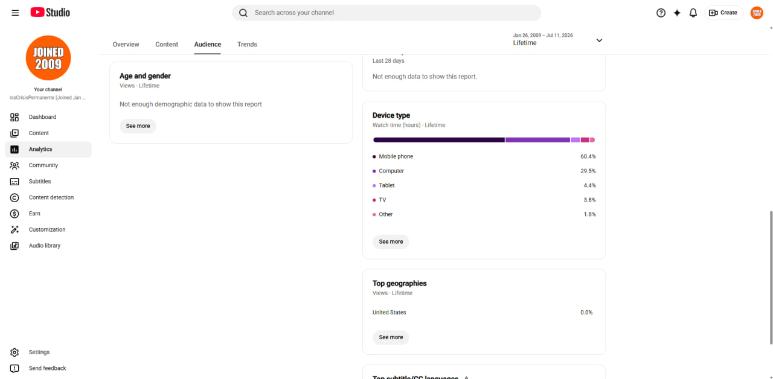Click the Mobile phone bar segment
The image size is (773, 379).
tap(439, 140)
